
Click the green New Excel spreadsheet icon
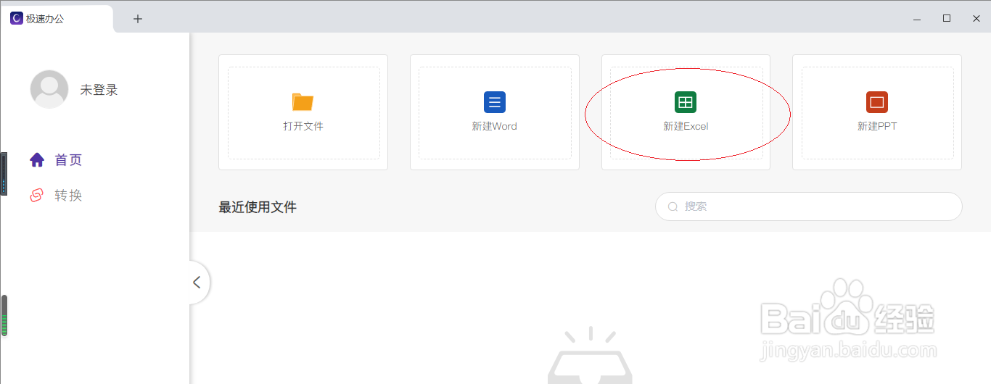tap(686, 102)
